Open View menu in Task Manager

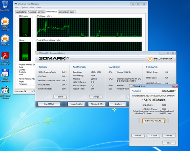(x=32, y=7)
